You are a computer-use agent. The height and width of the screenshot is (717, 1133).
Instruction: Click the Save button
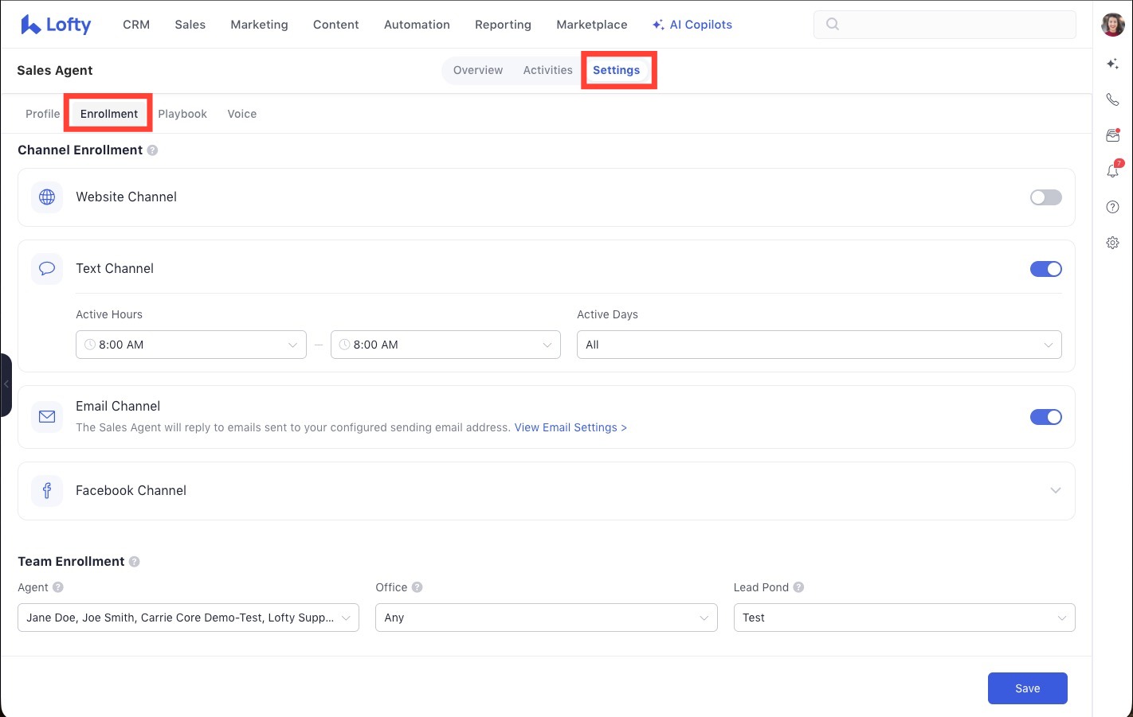[x=1027, y=688]
